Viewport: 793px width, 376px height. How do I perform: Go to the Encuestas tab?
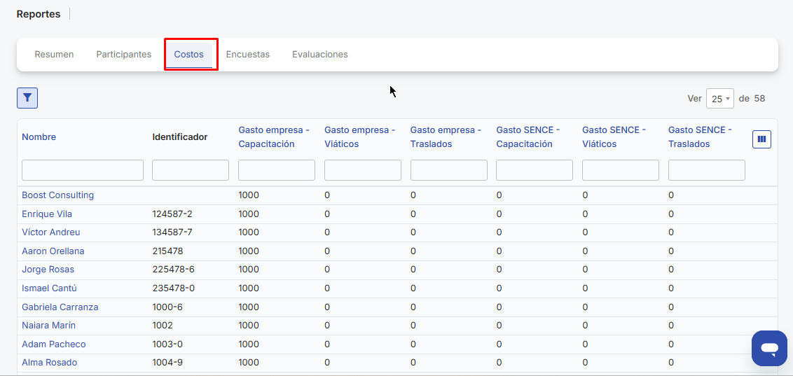[x=247, y=55]
